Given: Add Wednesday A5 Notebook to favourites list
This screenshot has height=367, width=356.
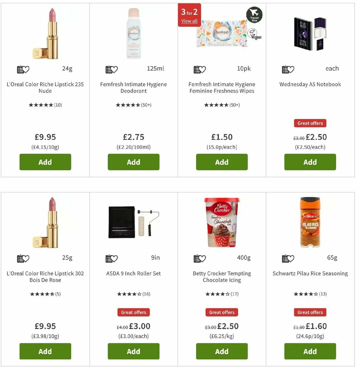Looking at the screenshot, I should coord(288,69).
